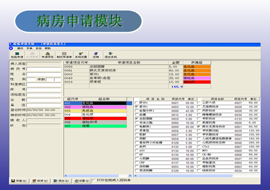Open the 字典 menu

point(29,48)
